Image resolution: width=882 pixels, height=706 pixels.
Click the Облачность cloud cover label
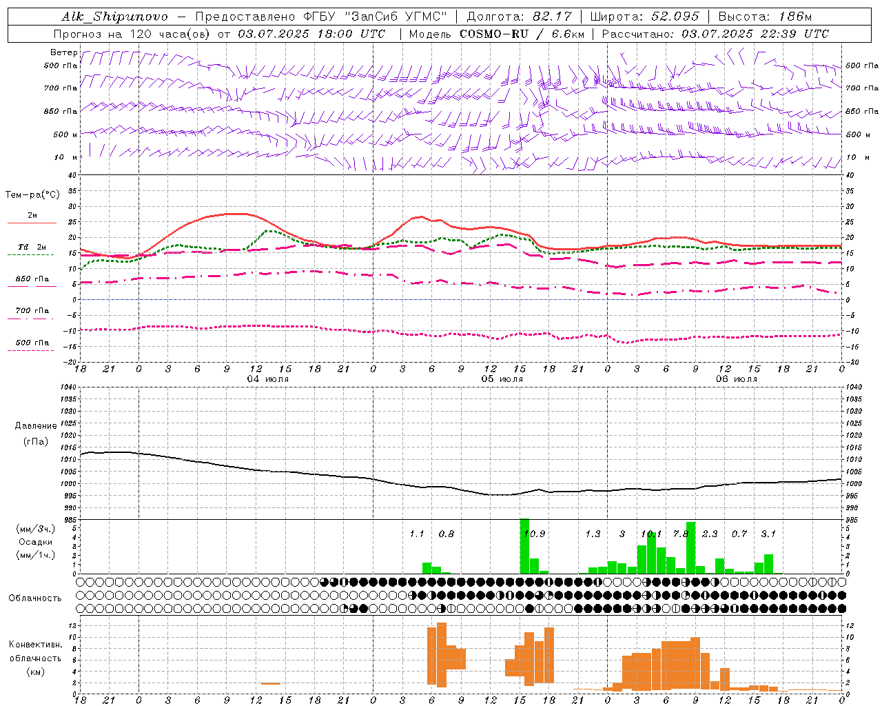click(x=35, y=598)
